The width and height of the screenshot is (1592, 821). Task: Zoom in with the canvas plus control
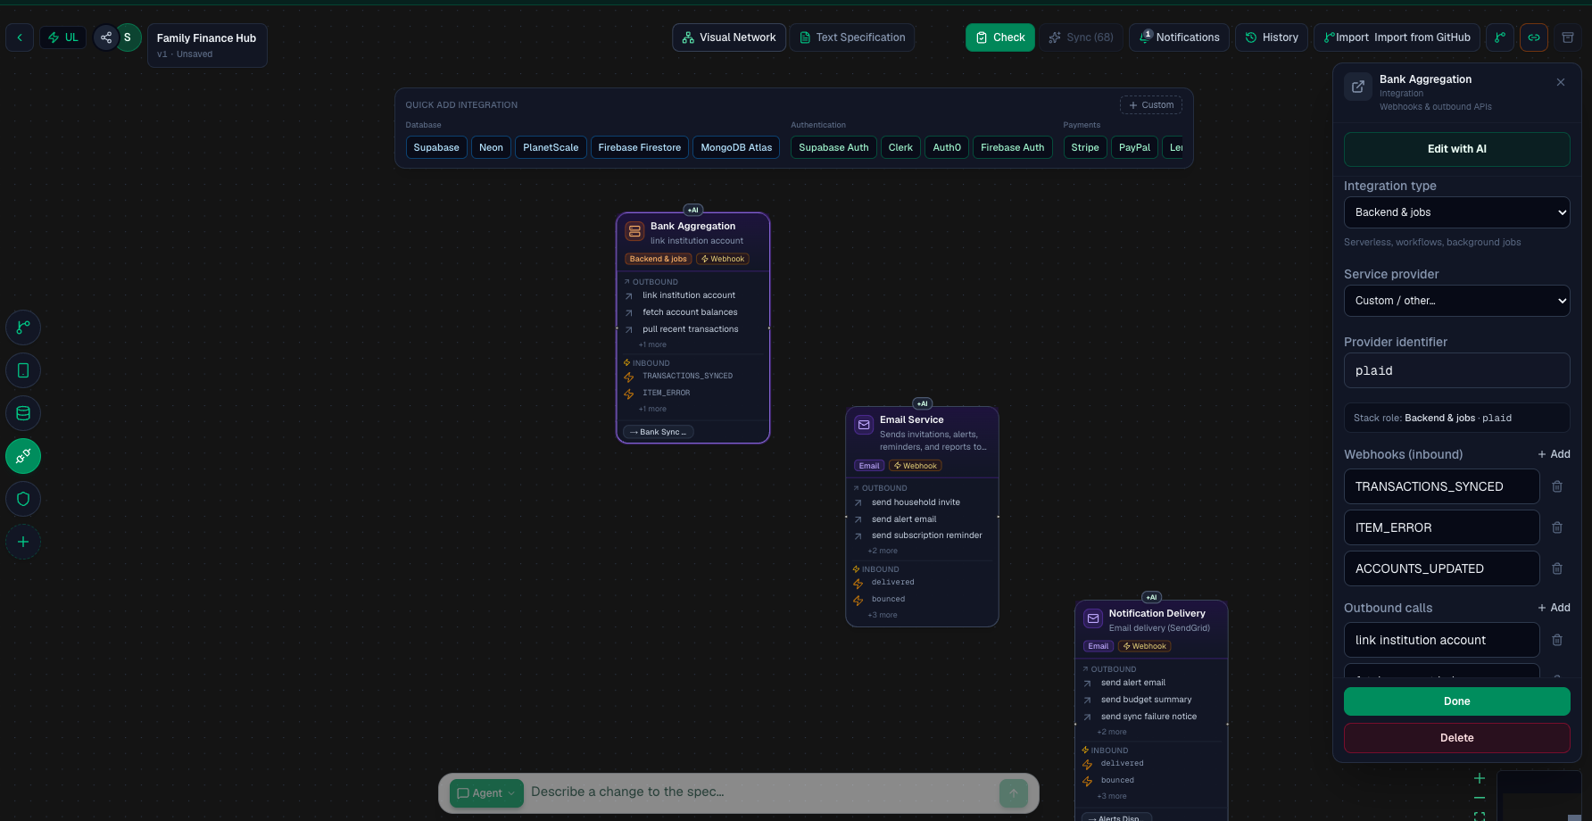coord(1480,778)
